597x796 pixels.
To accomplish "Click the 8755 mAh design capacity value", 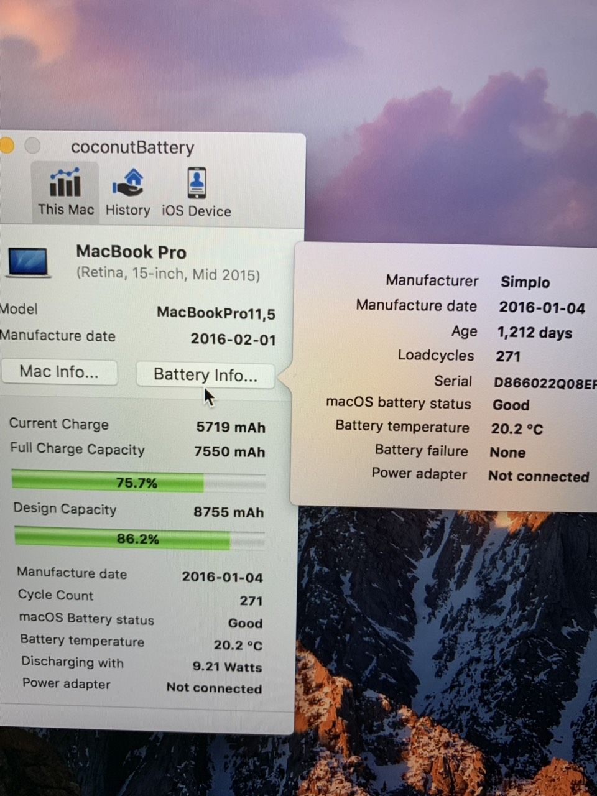I will pos(228,512).
